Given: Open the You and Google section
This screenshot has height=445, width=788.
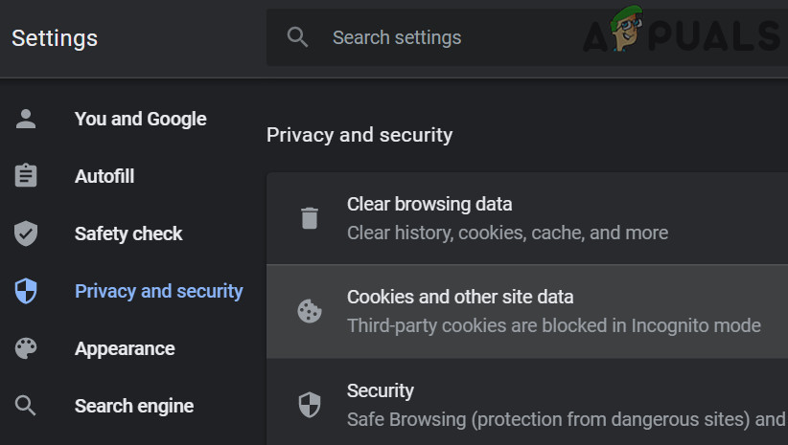Looking at the screenshot, I should coord(140,120).
